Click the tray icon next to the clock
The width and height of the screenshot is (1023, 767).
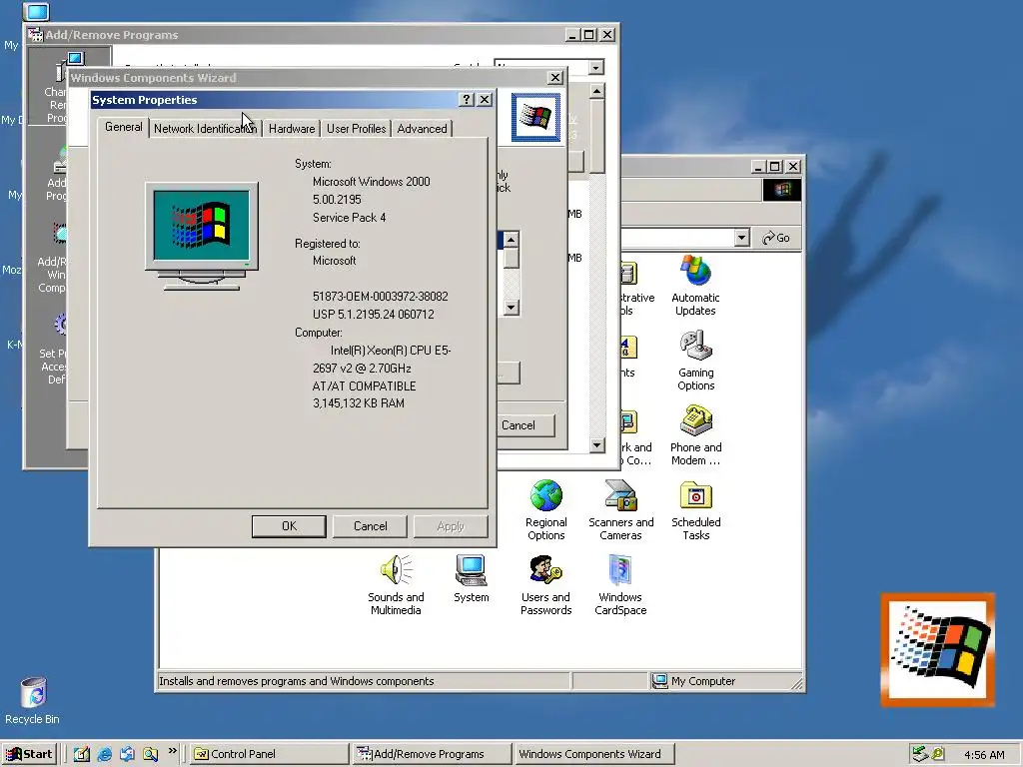[x=939, y=754]
